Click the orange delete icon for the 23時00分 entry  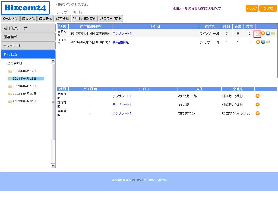coord(263,33)
